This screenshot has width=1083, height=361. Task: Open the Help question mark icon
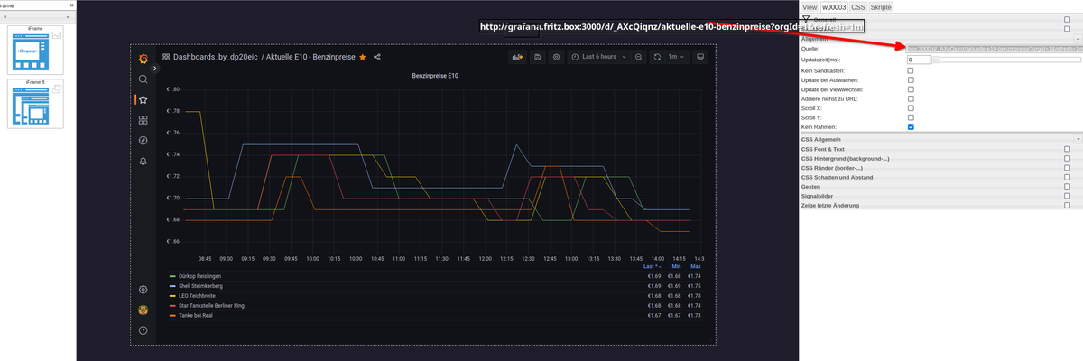pos(143,330)
